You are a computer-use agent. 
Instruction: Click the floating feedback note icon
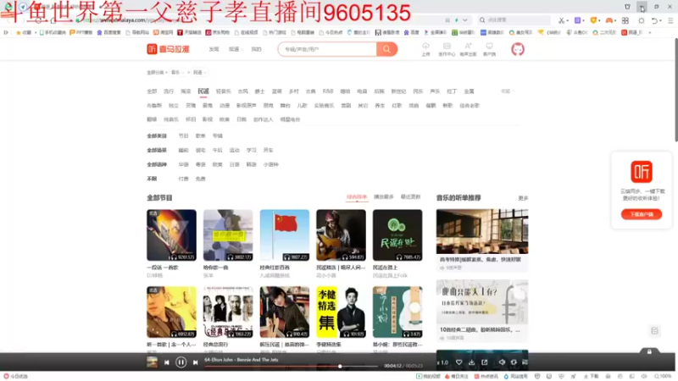tap(654, 331)
